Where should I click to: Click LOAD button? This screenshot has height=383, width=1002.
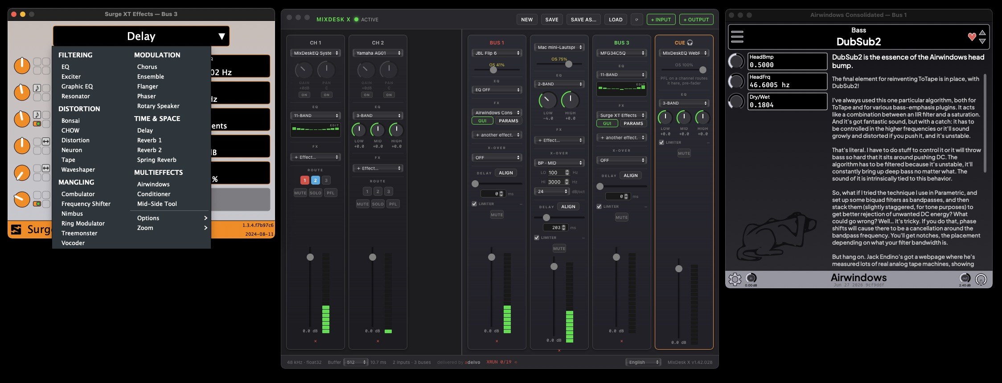tap(616, 20)
